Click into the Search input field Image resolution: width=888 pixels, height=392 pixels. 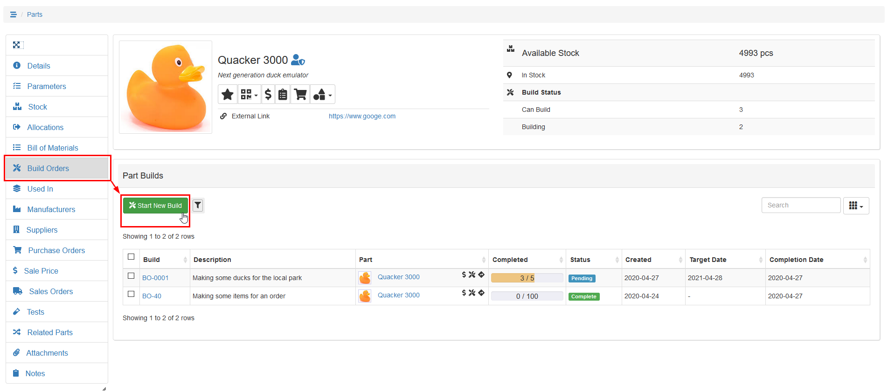[x=801, y=205]
